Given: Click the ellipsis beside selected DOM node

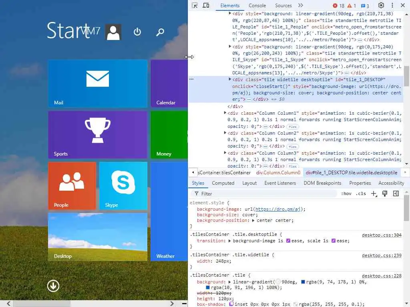Looking at the screenshot, I should coord(191,79).
